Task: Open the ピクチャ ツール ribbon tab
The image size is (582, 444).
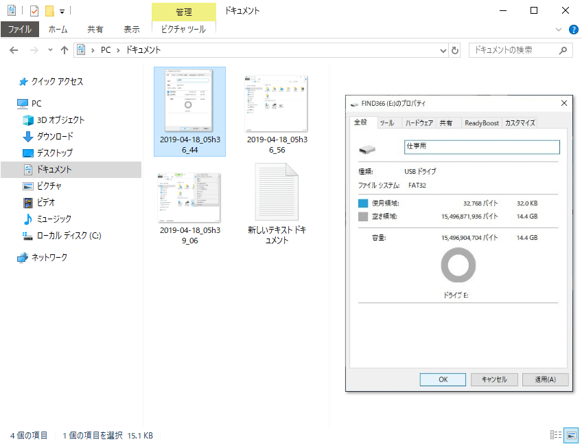Action: coord(183,30)
